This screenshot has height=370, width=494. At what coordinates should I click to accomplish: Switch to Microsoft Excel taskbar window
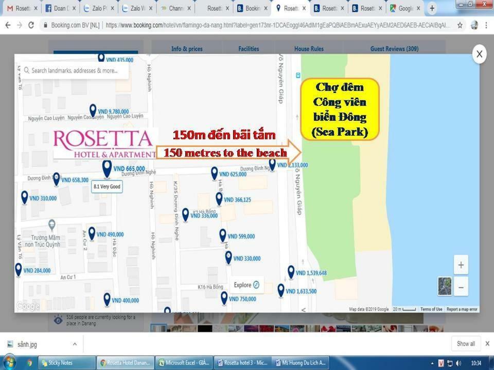click(184, 363)
